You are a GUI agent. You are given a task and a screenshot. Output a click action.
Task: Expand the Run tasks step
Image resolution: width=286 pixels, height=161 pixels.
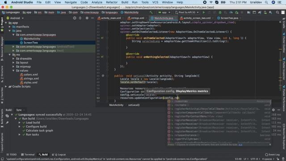click(x=20, y=135)
